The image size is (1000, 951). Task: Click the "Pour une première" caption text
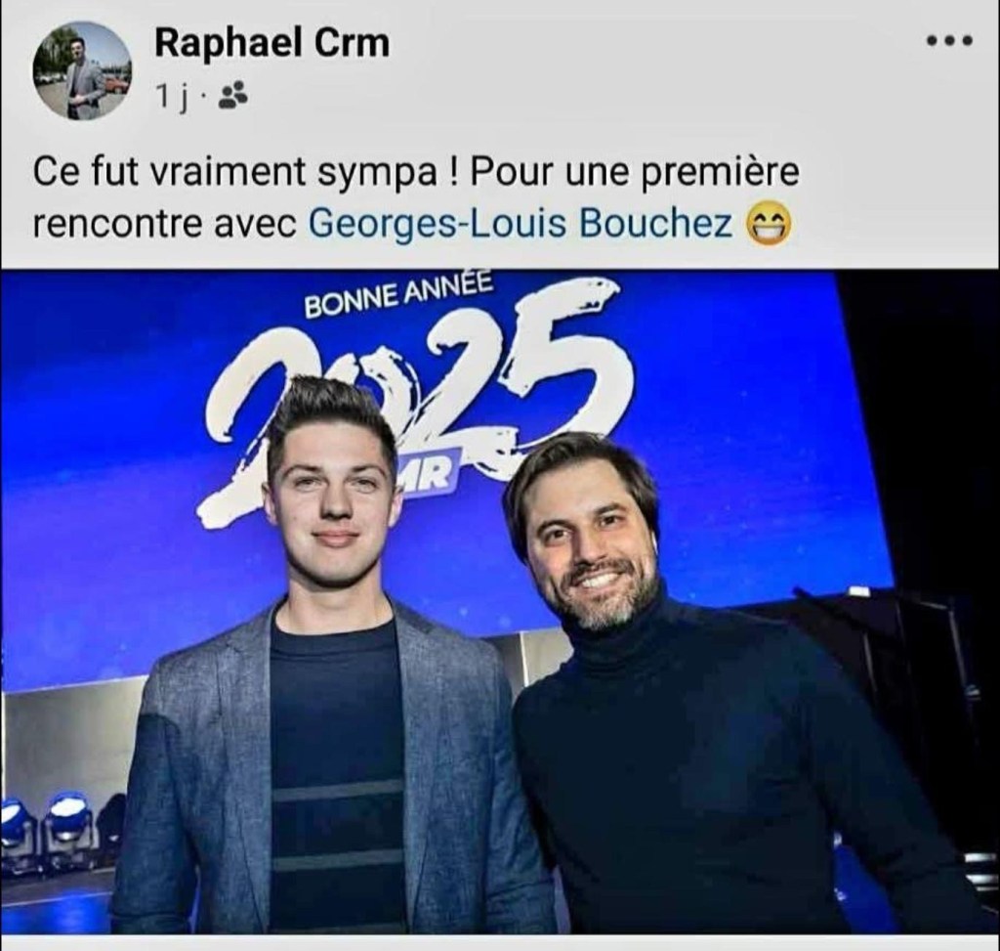click(635, 173)
